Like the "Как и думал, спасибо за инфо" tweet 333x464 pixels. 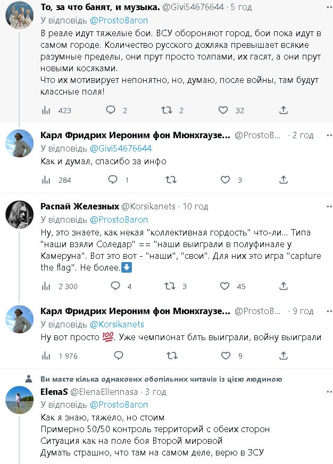226,180
